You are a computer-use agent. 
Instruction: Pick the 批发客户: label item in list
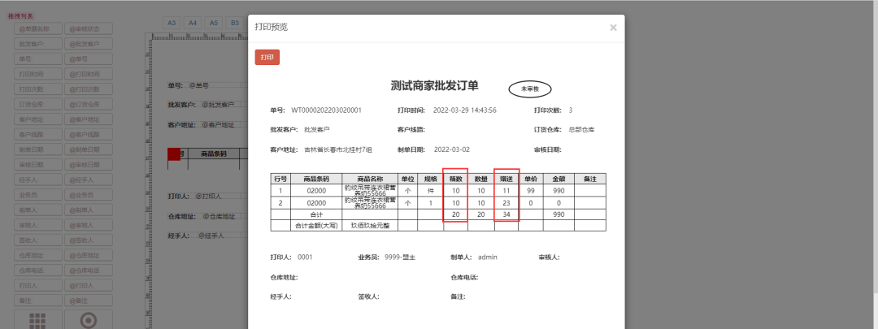[38, 44]
